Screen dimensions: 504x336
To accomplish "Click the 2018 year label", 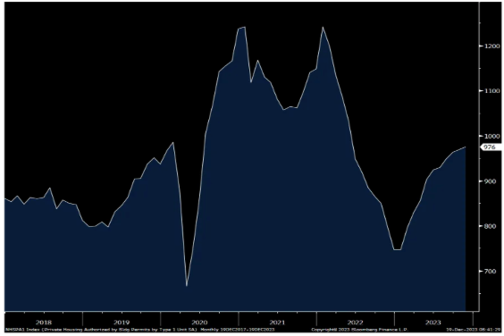I will point(44,323).
